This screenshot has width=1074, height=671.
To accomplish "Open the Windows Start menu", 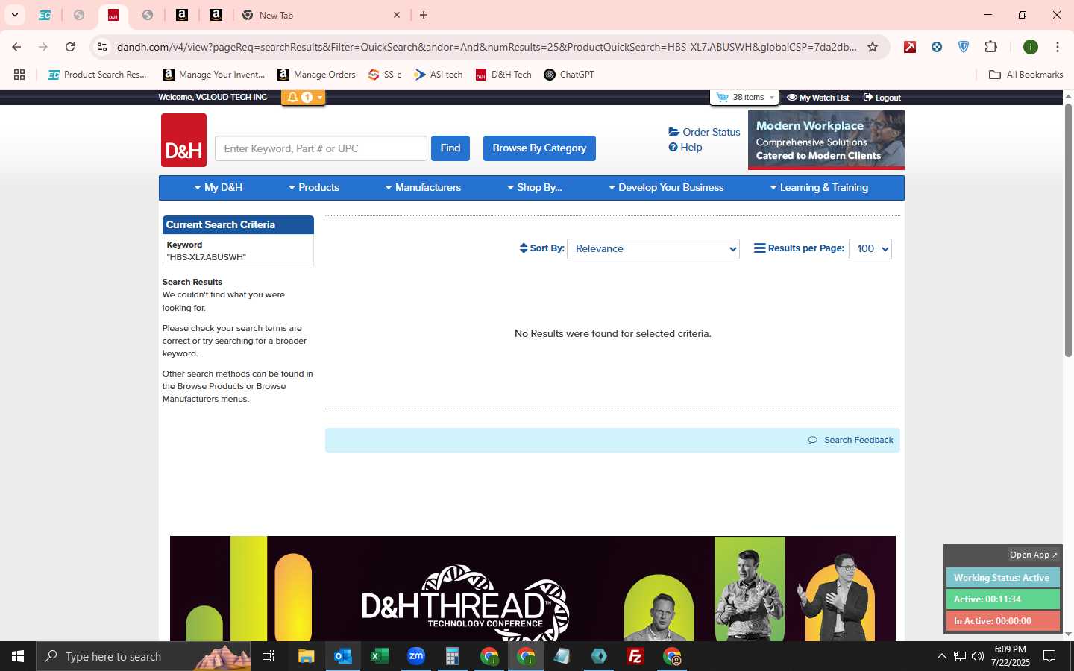I will pyautogui.click(x=18, y=656).
